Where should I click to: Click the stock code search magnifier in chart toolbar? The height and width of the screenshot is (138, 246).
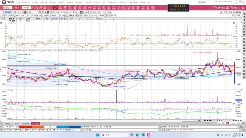pos(16,12)
